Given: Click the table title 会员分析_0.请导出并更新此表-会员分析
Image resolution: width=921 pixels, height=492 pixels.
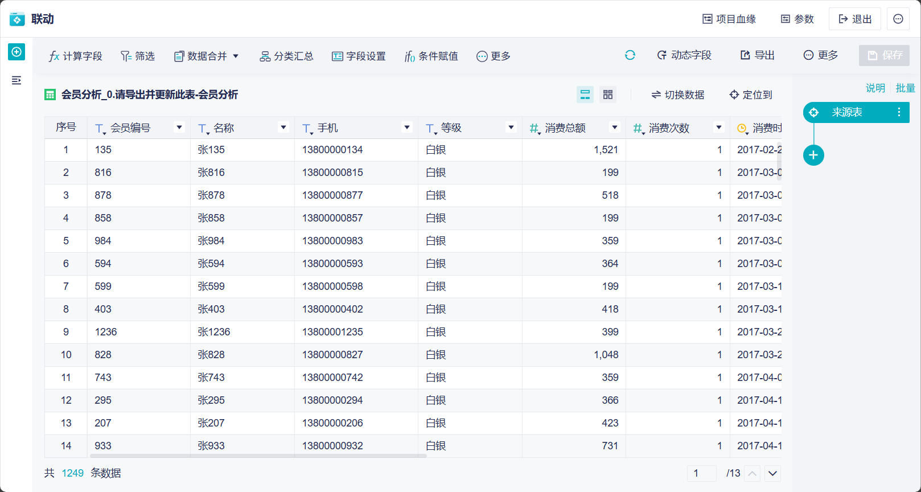Looking at the screenshot, I should [x=150, y=95].
